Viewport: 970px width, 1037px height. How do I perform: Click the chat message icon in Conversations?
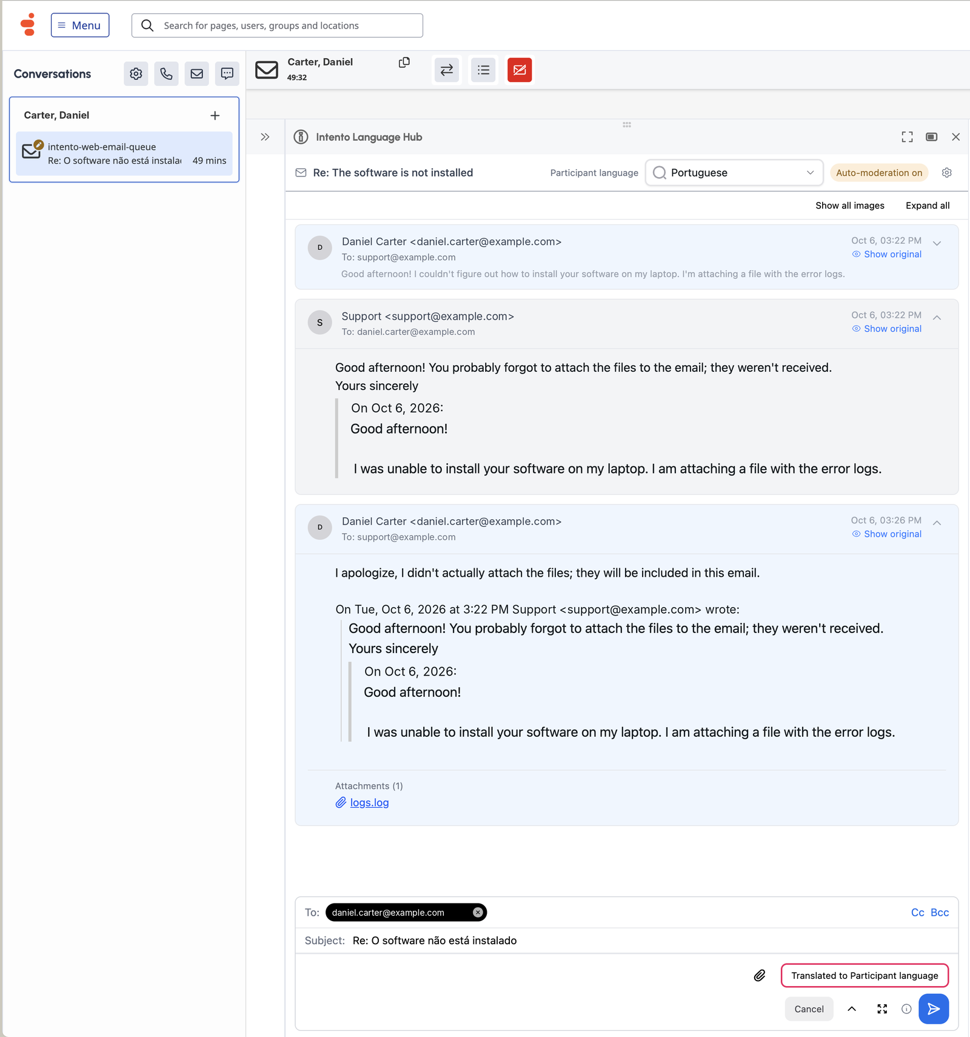227,74
